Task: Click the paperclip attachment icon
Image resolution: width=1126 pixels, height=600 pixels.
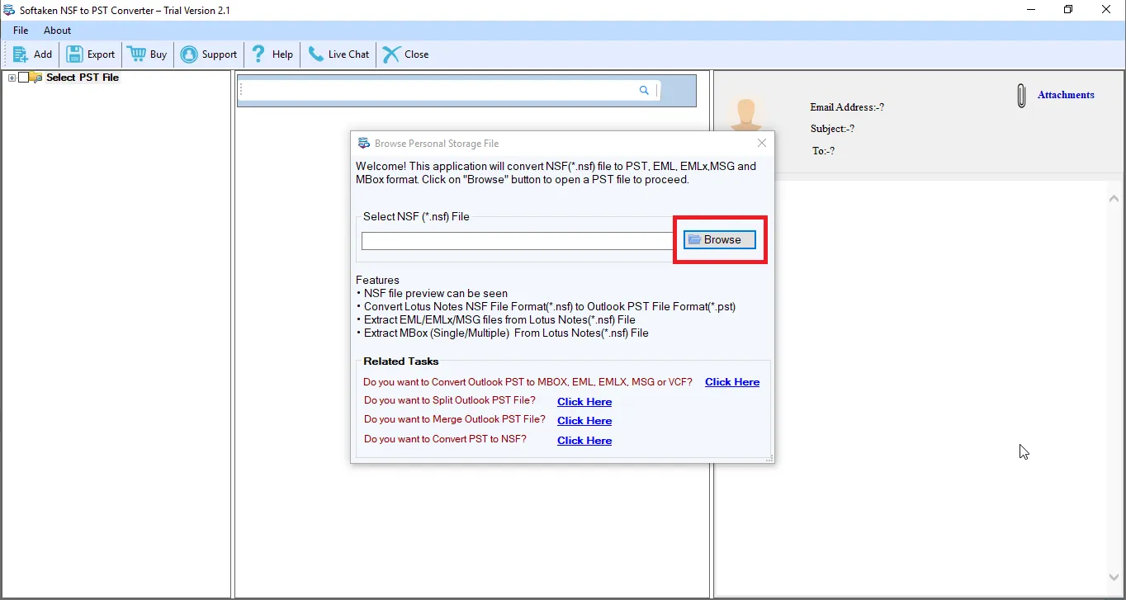Action: click(1022, 96)
